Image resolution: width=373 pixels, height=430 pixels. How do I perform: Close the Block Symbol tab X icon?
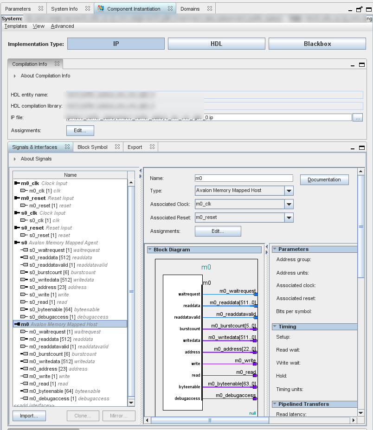[x=117, y=147]
